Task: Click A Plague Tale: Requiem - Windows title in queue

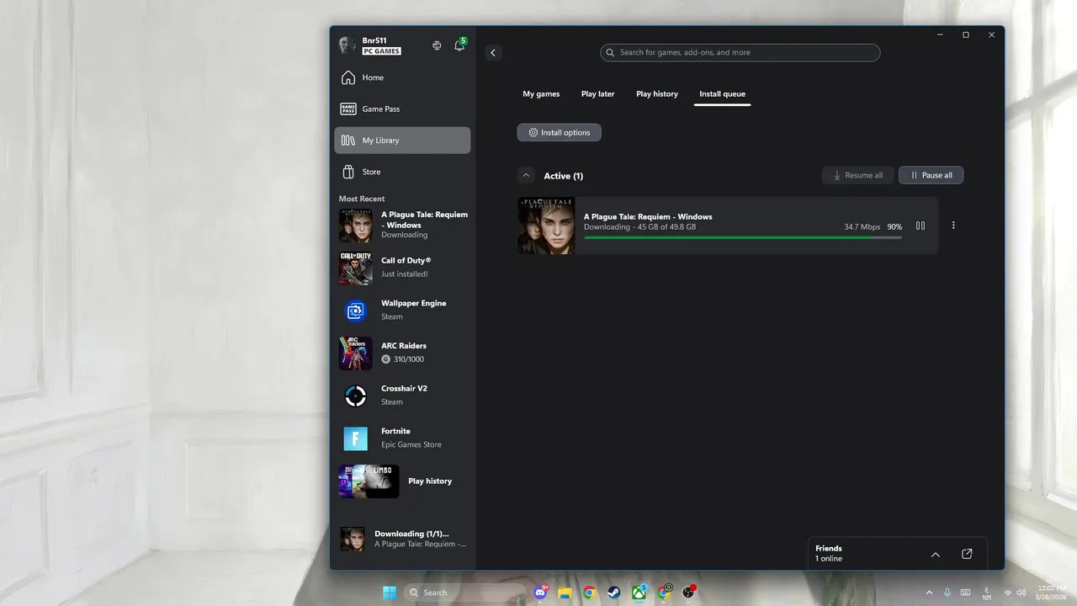Action: 648,216
